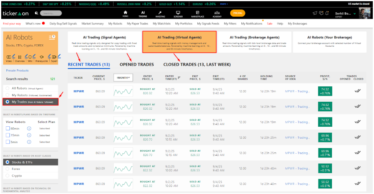The width and height of the screenshot is (374, 194).
Task: Select the All Robots radio option
Action: [x=8, y=88]
